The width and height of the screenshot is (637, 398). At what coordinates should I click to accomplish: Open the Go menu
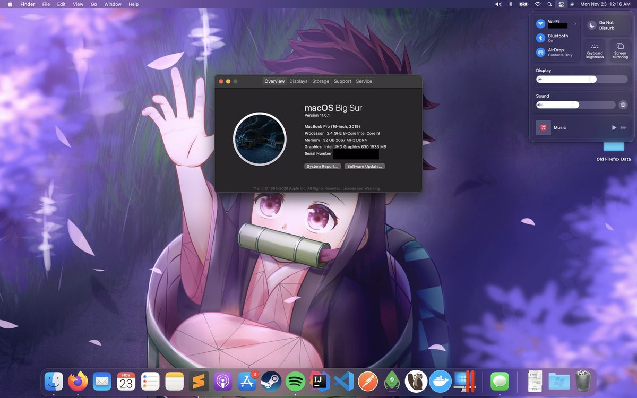tap(94, 4)
